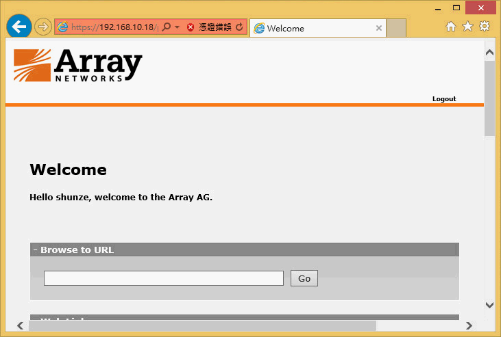The width and height of the screenshot is (501, 337).
Task: Open the address bar autocomplete dropdown arrow
Action: click(x=177, y=27)
